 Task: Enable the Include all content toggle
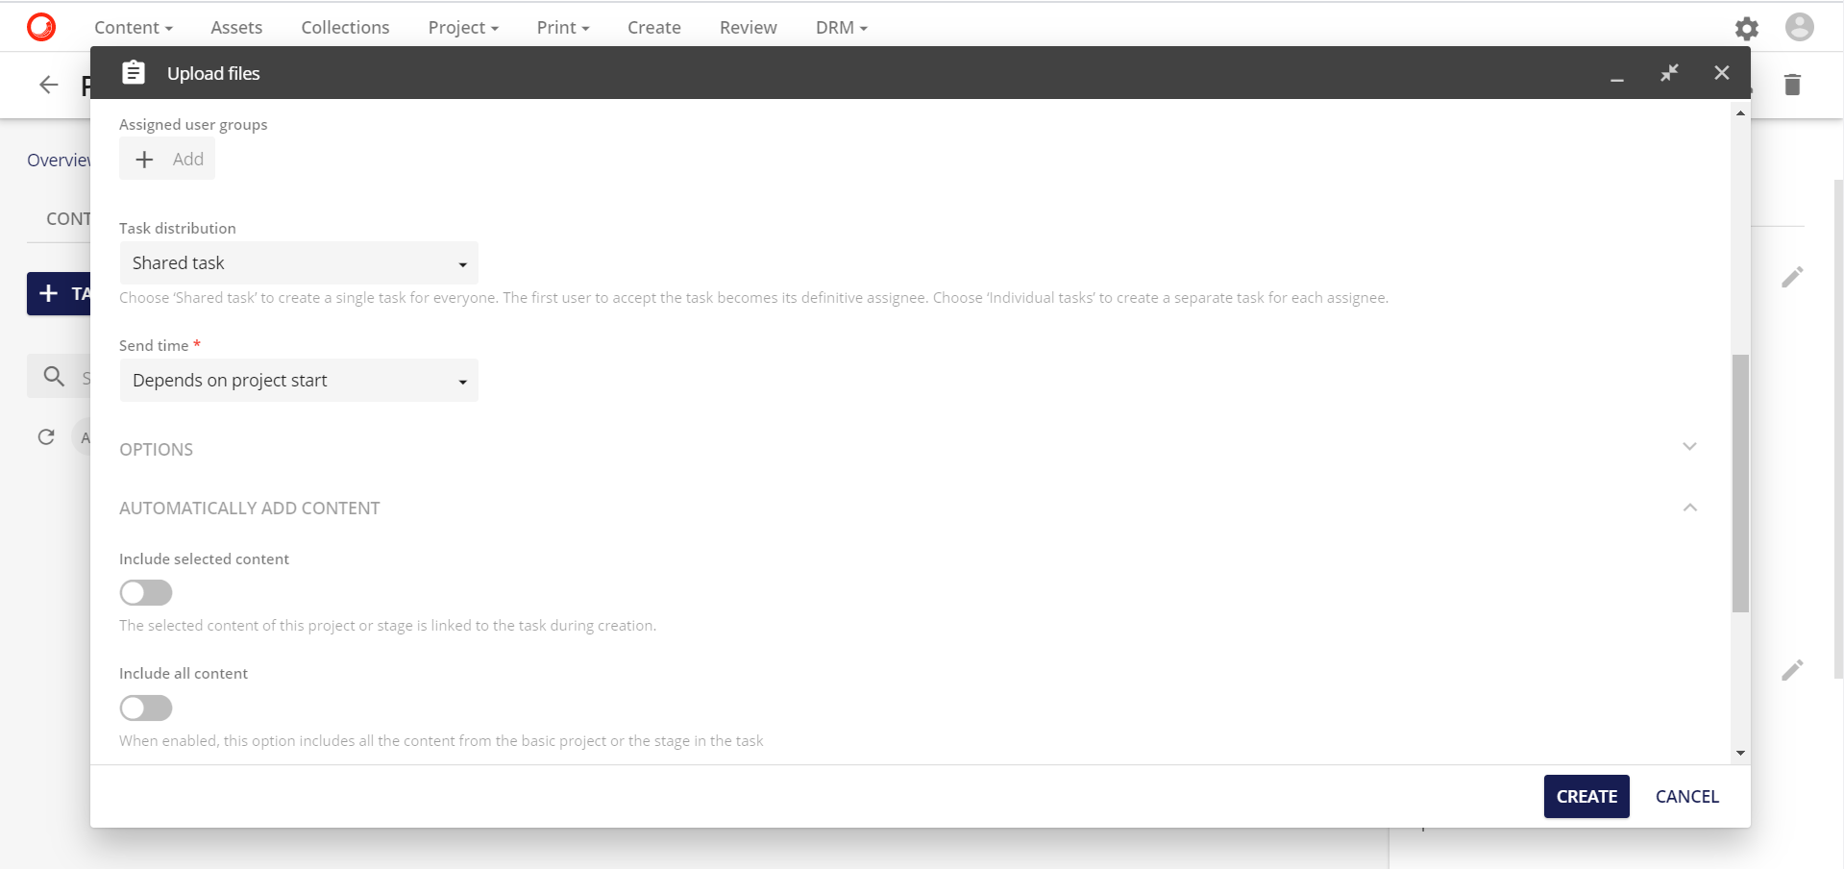145,708
